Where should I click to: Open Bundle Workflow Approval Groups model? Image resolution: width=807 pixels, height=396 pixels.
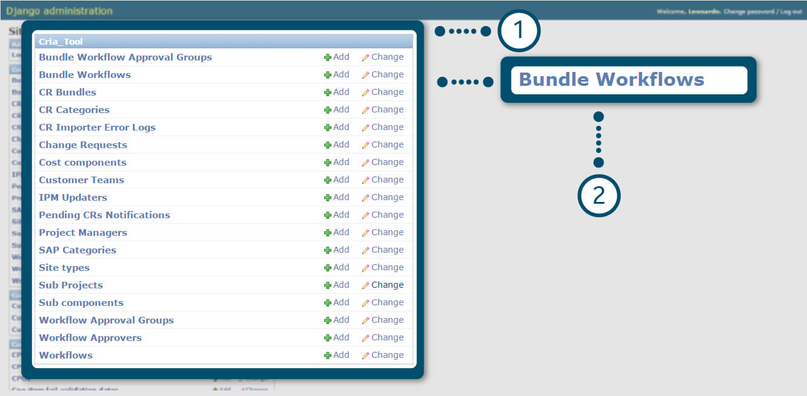click(x=125, y=57)
